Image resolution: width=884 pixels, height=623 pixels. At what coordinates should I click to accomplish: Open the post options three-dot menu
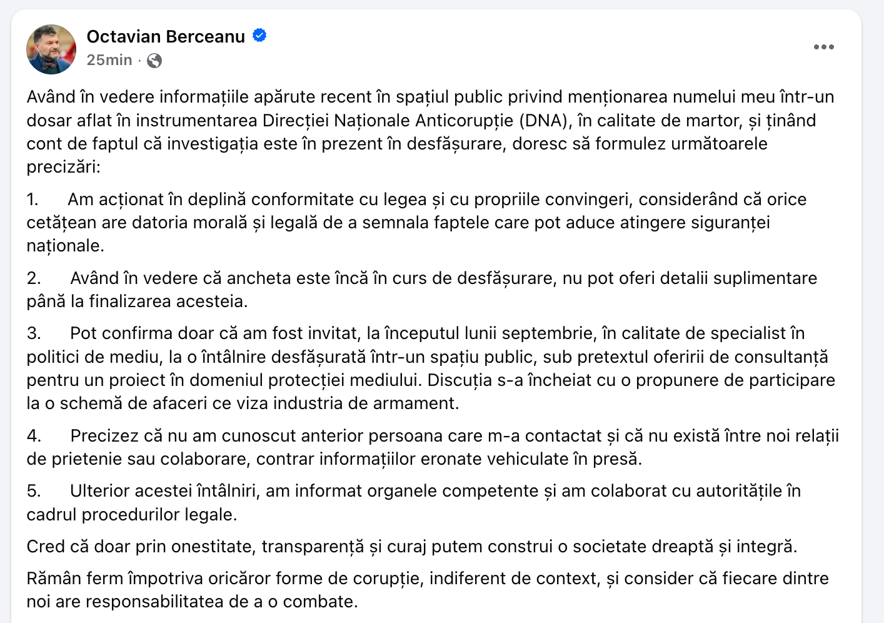823,47
